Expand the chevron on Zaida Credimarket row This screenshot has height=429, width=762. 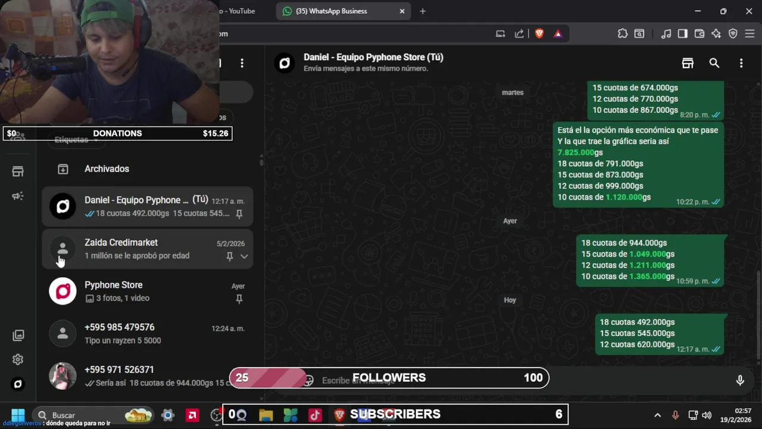click(244, 256)
